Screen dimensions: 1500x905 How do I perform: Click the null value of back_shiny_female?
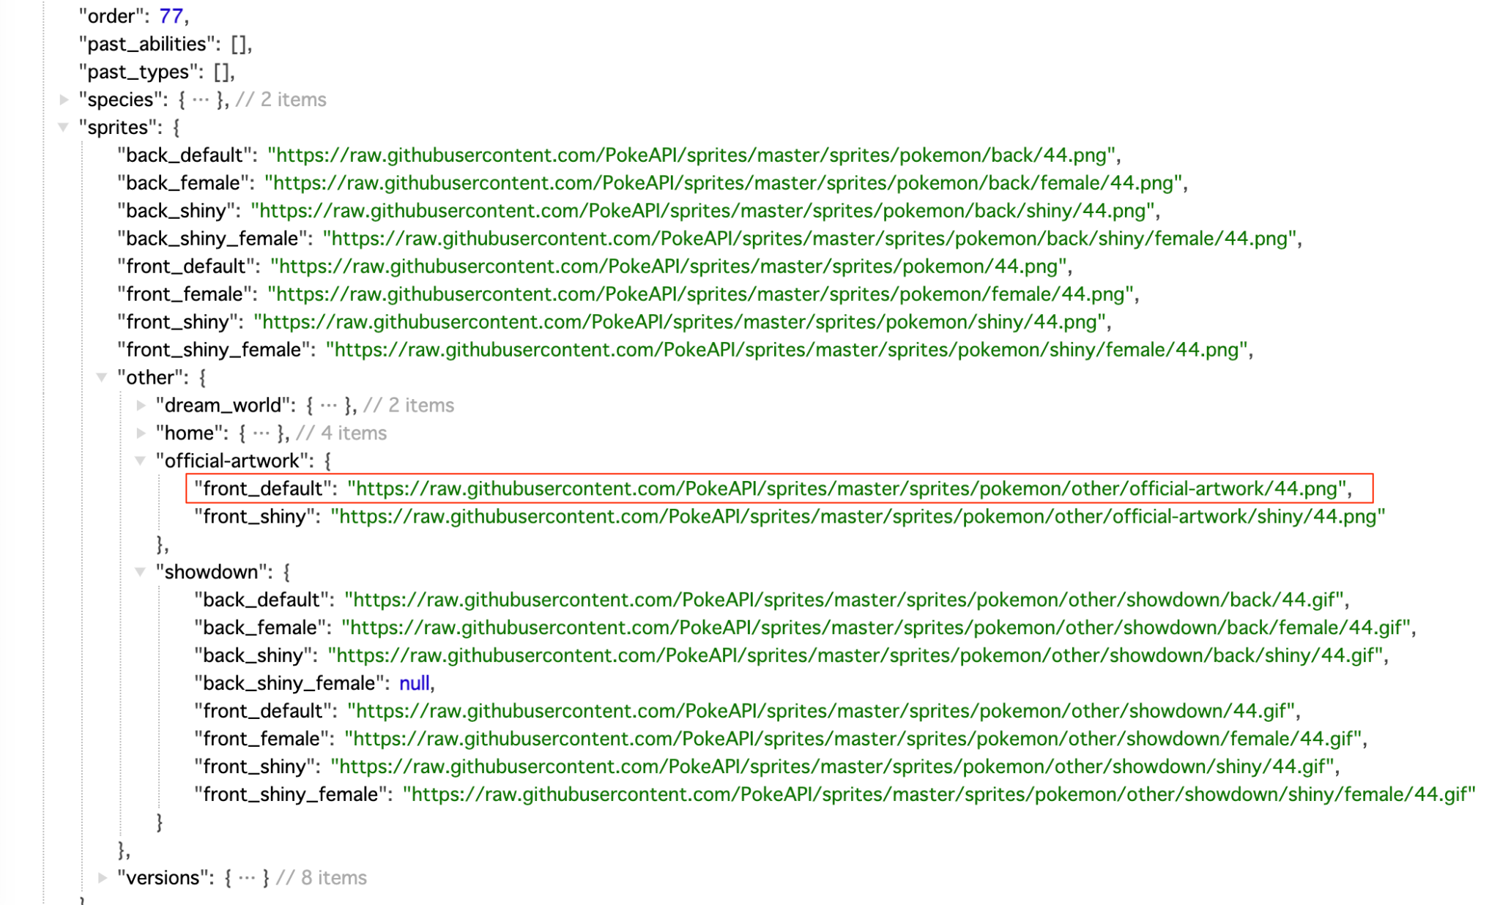(x=414, y=683)
